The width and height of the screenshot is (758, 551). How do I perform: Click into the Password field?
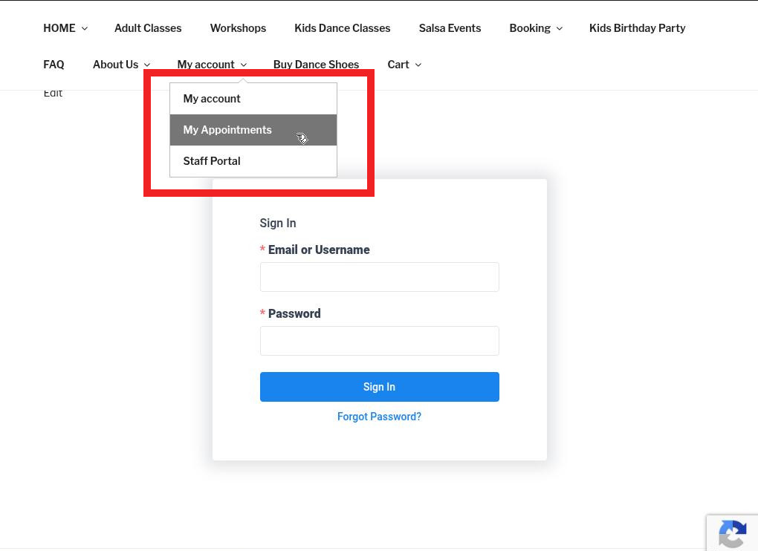379,341
